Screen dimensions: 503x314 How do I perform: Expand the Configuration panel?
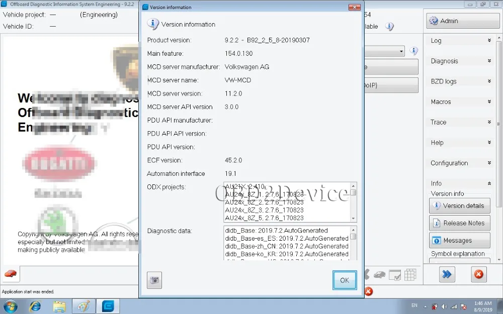(x=460, y=163)
